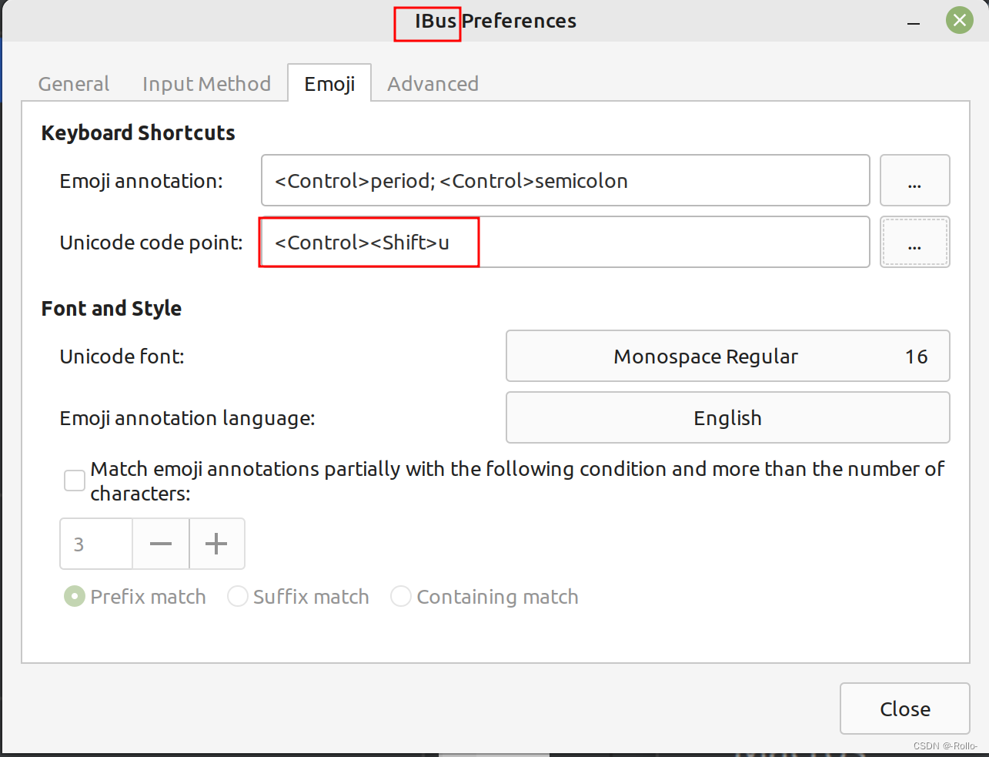Open the Monospace Regular font chooser
The image size is (989, 757).
727,356
